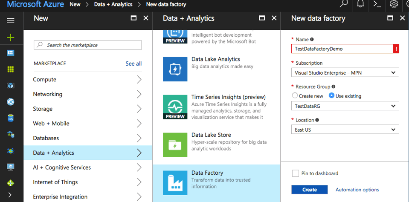Click Data + Analytics in the breadcrumb
The image size is (409, 202).
[113, 4]
